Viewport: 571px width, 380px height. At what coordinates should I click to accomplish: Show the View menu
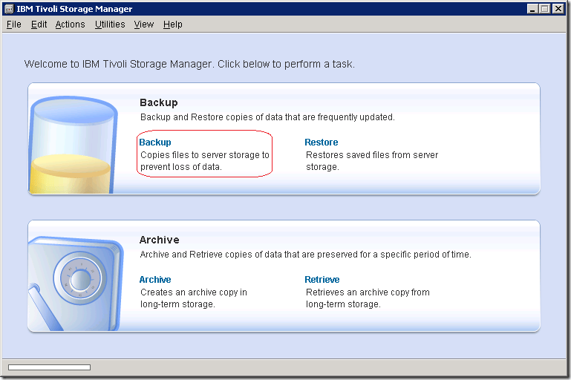143,24
